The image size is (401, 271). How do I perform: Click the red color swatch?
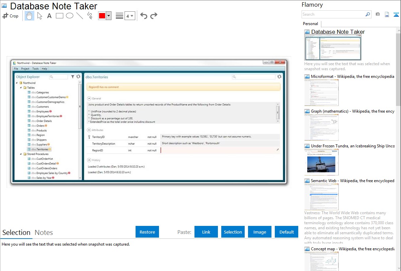[x=102, y=16]
